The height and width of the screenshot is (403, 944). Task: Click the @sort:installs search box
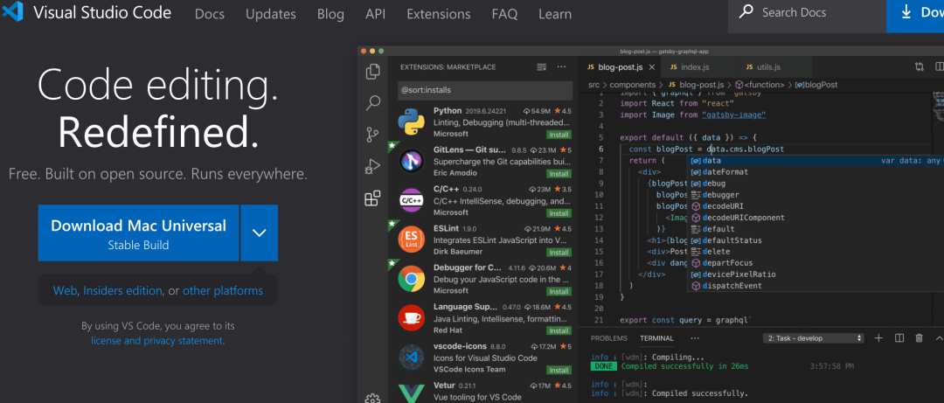click(484, 90)
